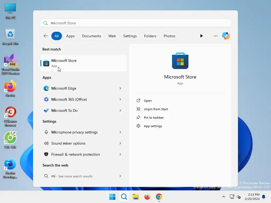Viewport: 271px width, 203px height.
Task: Open the three-dot options menu
Action: pos(215,36)
